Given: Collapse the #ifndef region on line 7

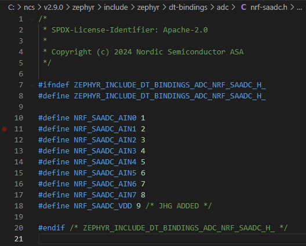Looking at the screenshot, I should (32, 85).
